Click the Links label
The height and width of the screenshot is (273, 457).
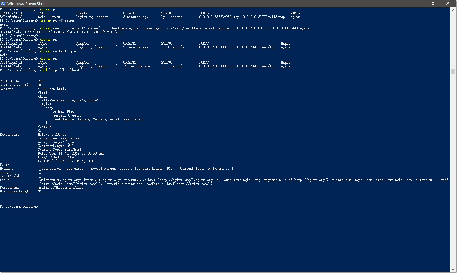pos(5,180)
